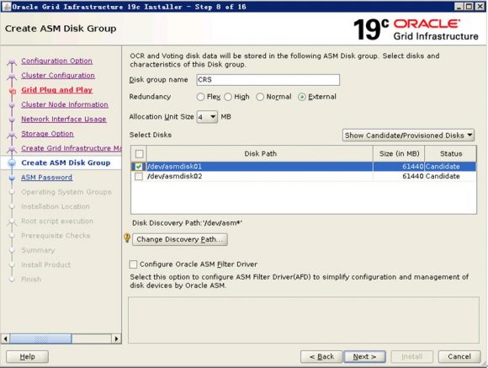Expand Show Candidate/Provisioned Disks dropdown
Image resolution: width=488 pixels, height=368 pixels.
point(408,136)
